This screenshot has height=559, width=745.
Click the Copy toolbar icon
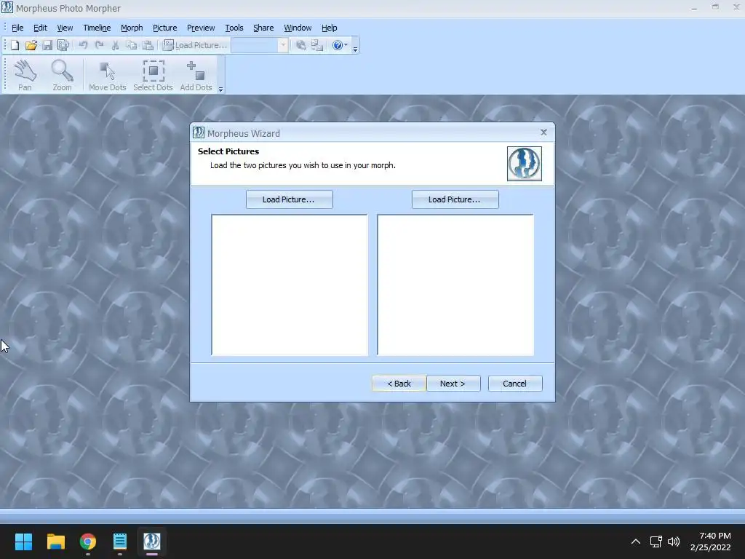point(131,45)
